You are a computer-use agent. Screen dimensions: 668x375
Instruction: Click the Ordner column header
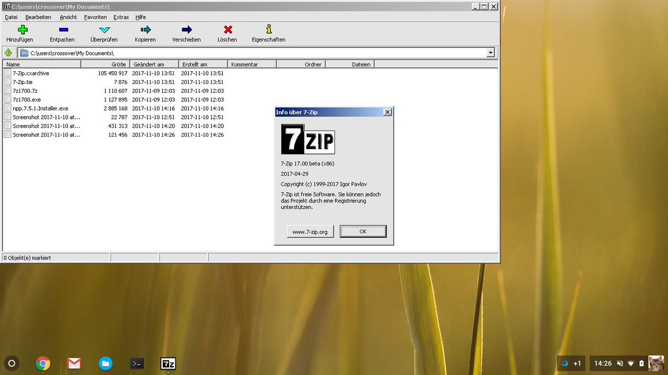coord(301,64)
